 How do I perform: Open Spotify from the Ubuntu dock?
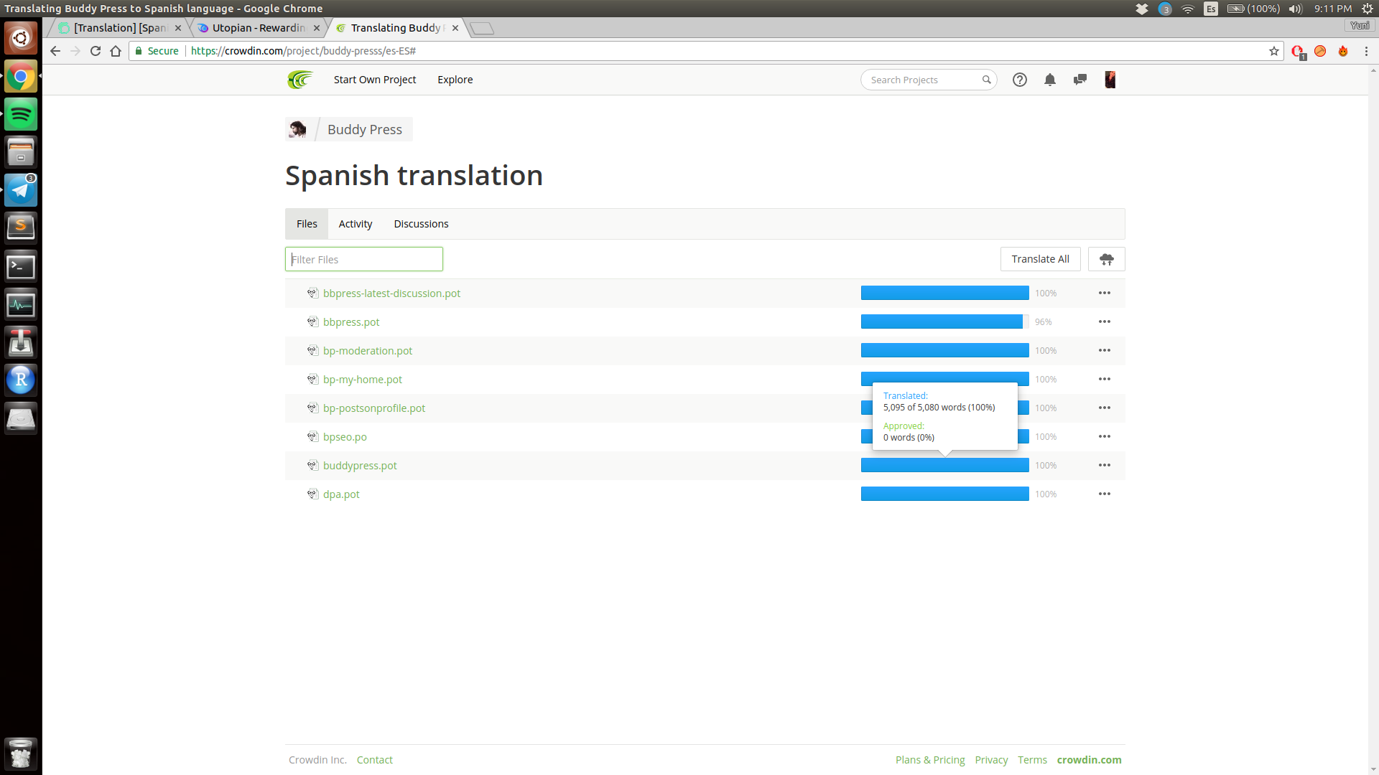(x=21, y=114)
